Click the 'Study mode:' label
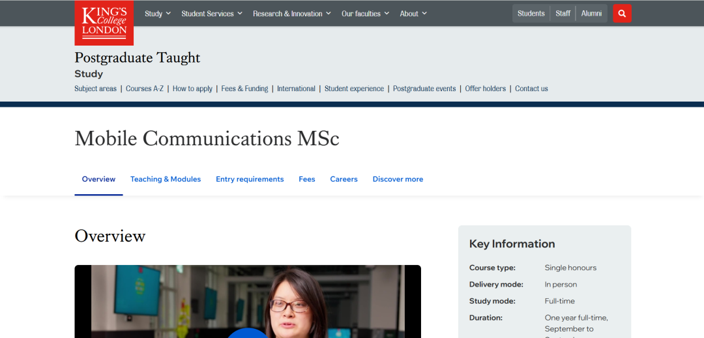 (x=493, y=301)
